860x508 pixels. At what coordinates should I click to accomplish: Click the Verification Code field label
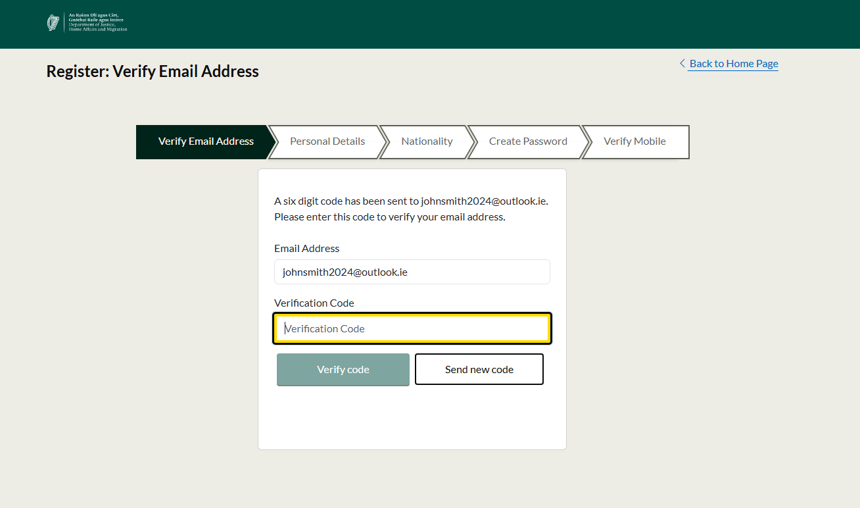point(314,303)
